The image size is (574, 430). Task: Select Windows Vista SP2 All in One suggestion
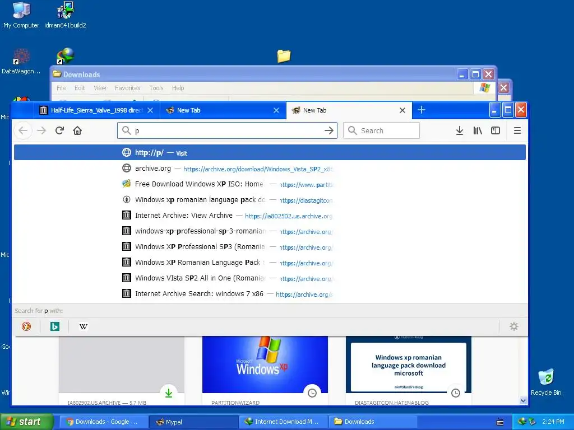point(270,278)
